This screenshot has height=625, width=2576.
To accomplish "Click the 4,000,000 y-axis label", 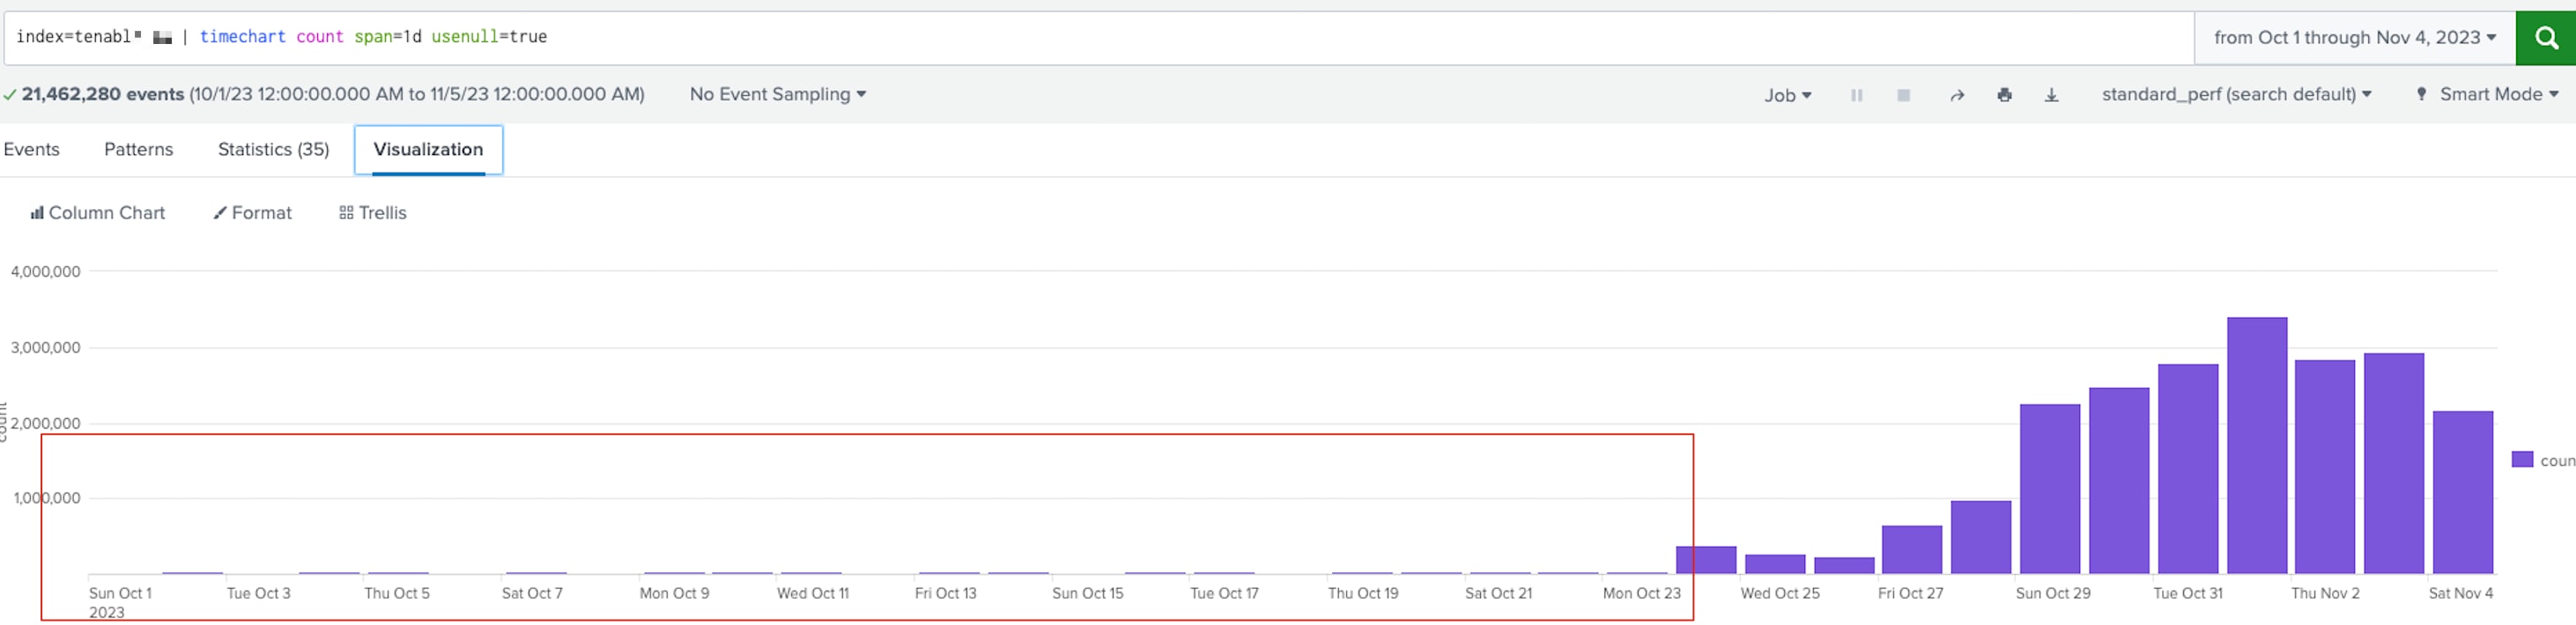I will coord(46,272).
